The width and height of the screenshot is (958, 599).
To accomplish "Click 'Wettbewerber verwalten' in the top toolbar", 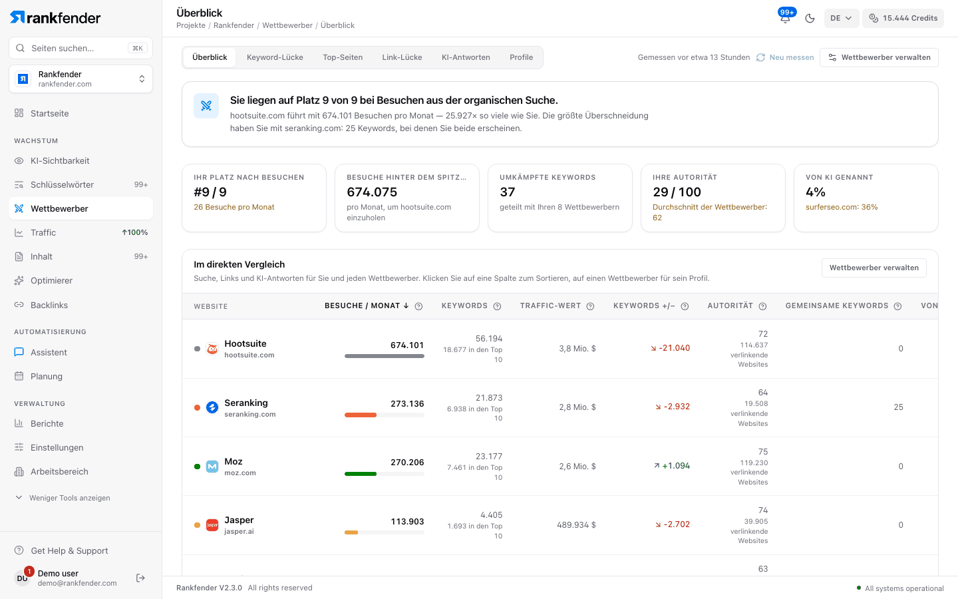I will (879, 57).
